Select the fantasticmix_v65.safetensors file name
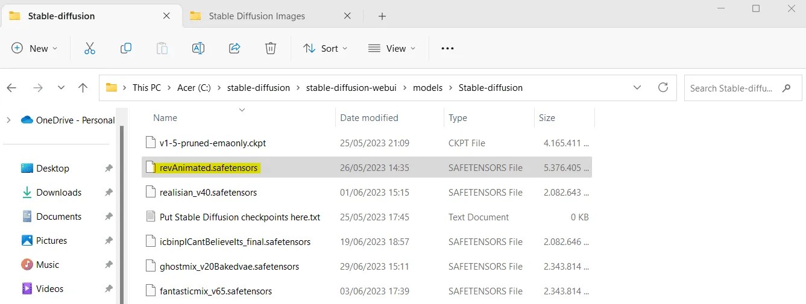The width and height of the screenshot is (806, 304). [216, 291]
